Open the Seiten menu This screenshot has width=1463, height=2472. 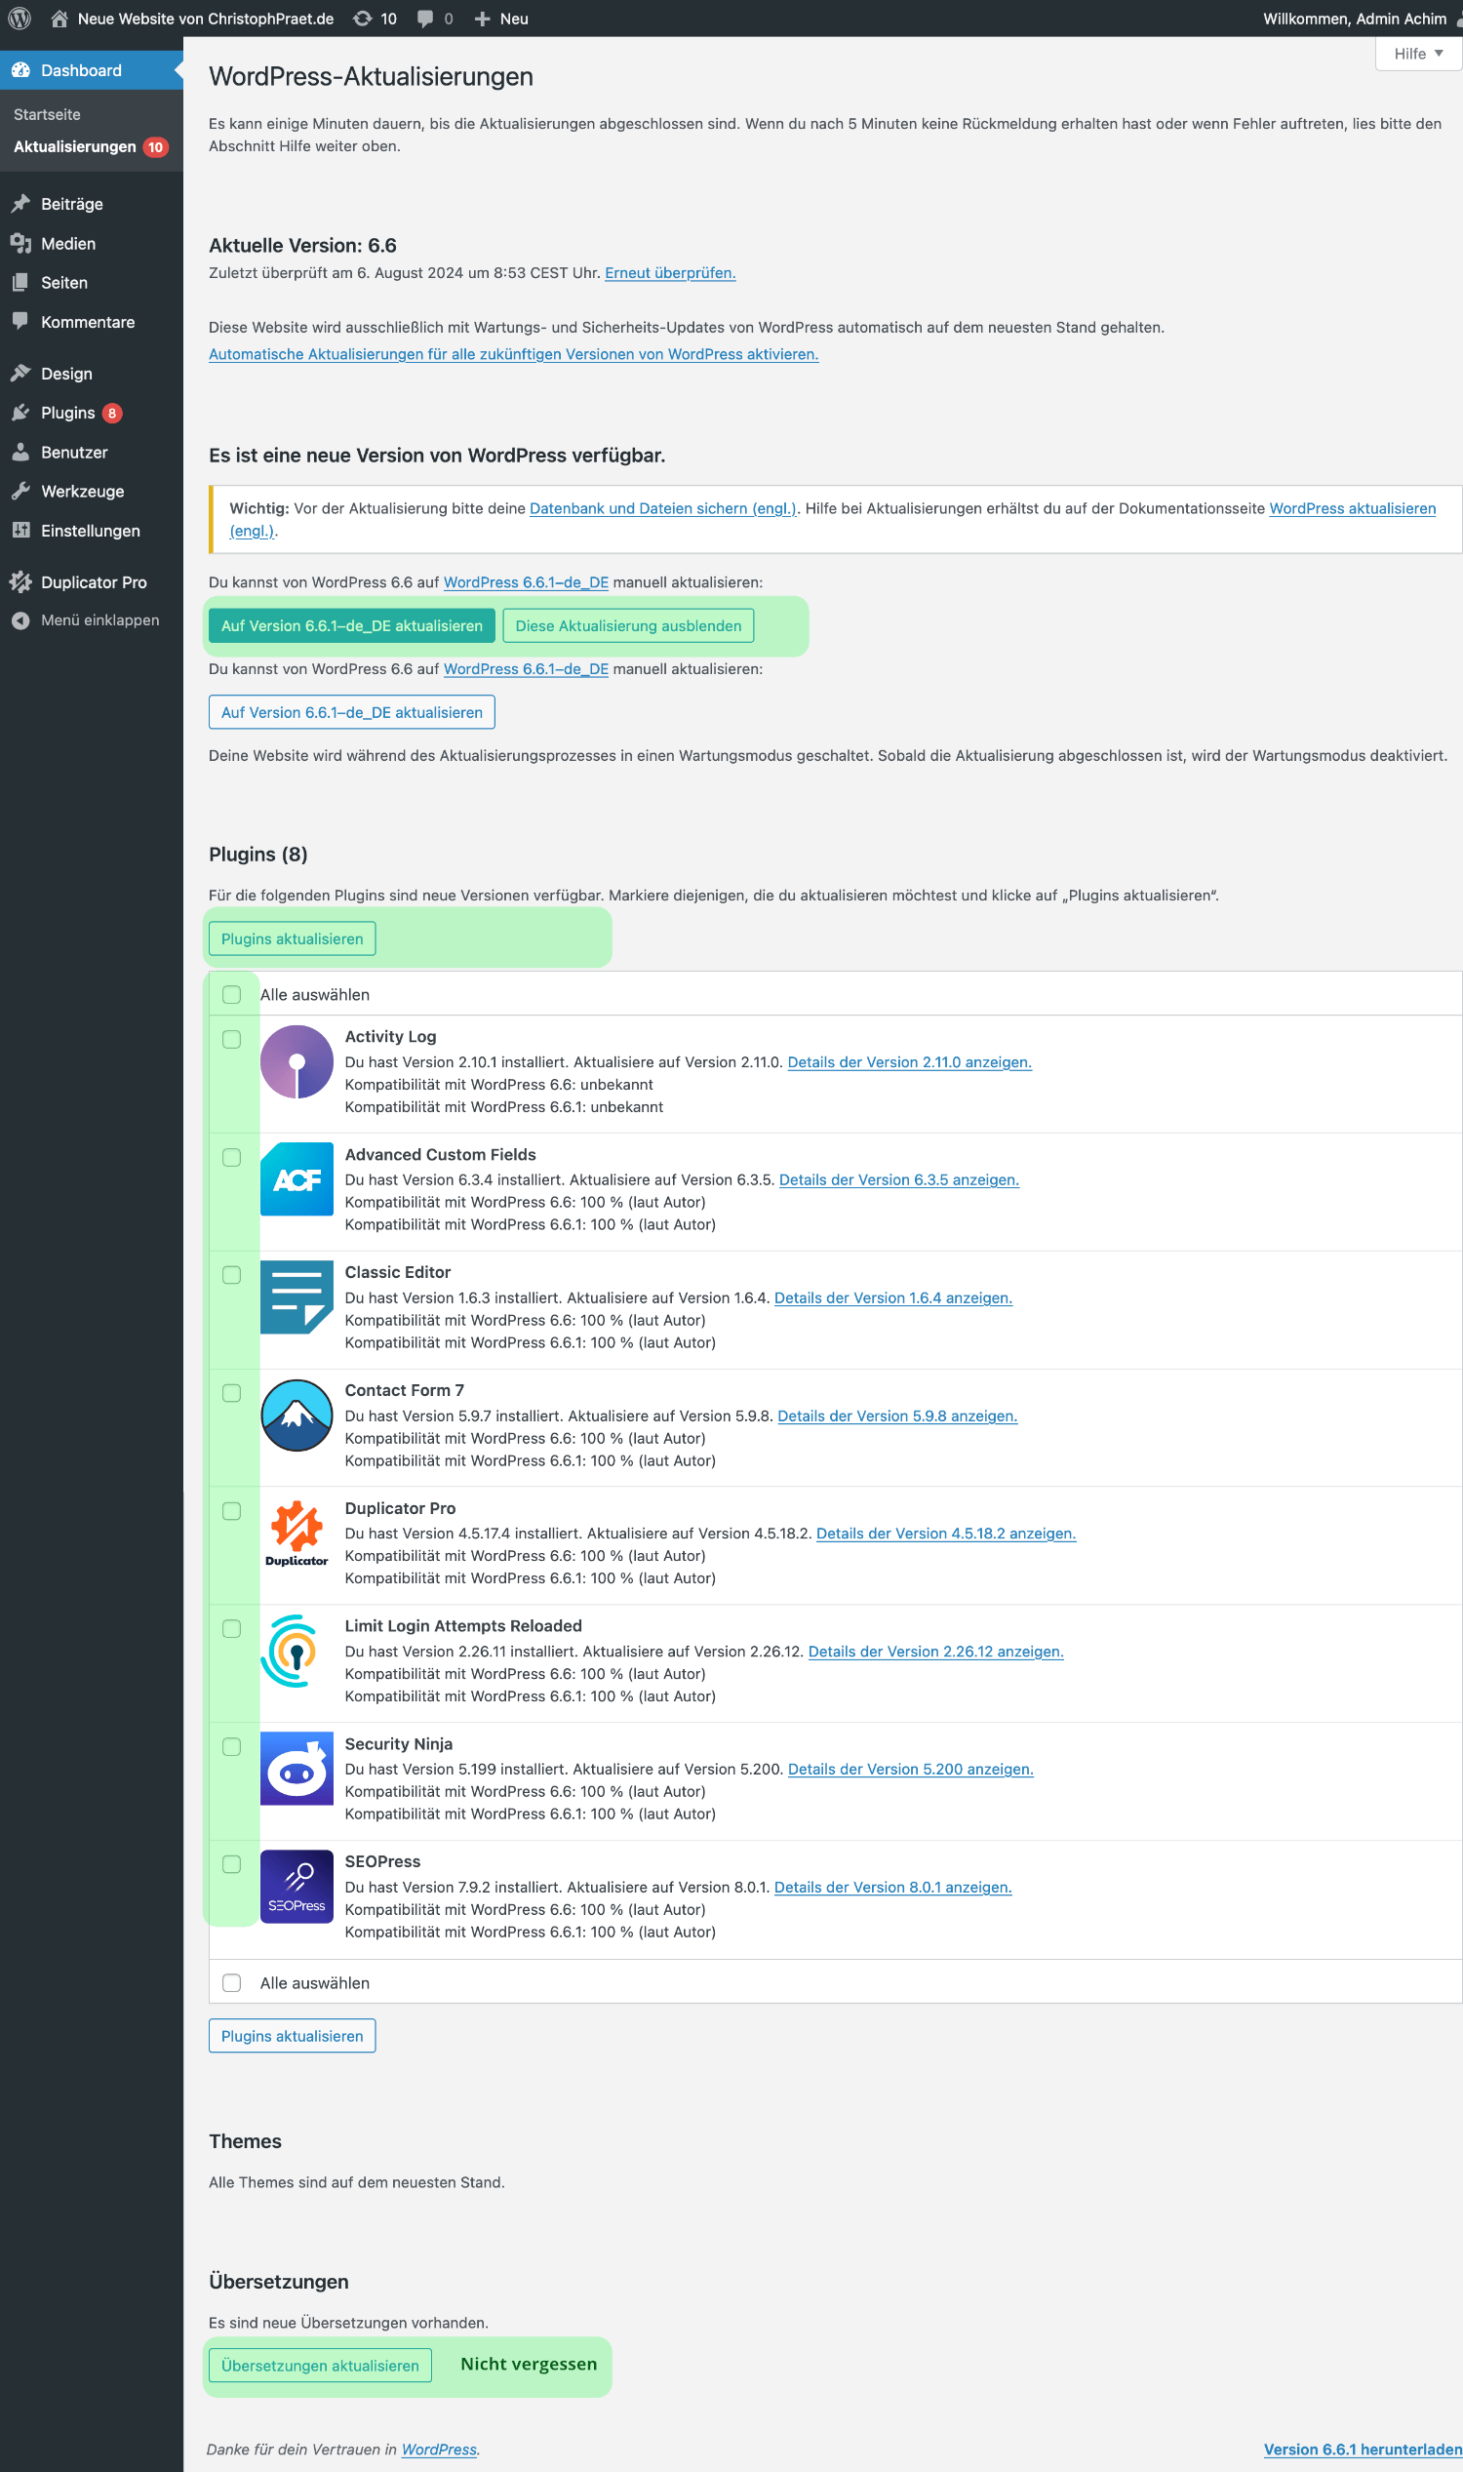(x=92, y=283)
